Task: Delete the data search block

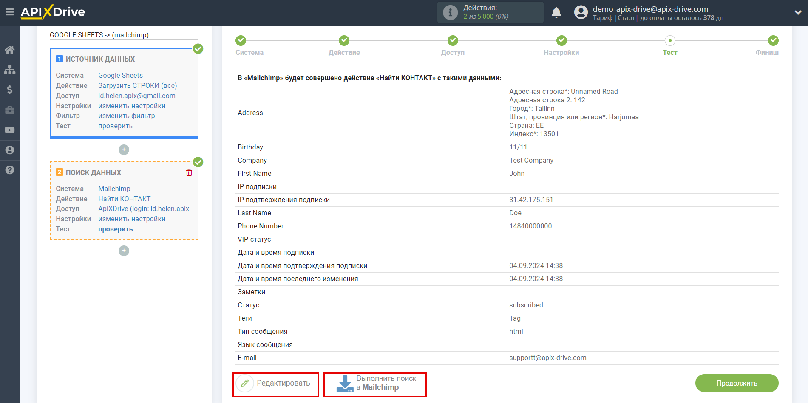Action: point(189,172)
